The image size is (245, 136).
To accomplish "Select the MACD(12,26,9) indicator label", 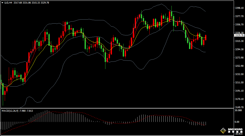I will 9,111.
